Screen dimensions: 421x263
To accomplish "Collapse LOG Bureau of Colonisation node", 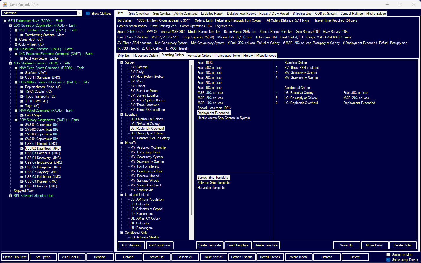I will click(10, 25).
